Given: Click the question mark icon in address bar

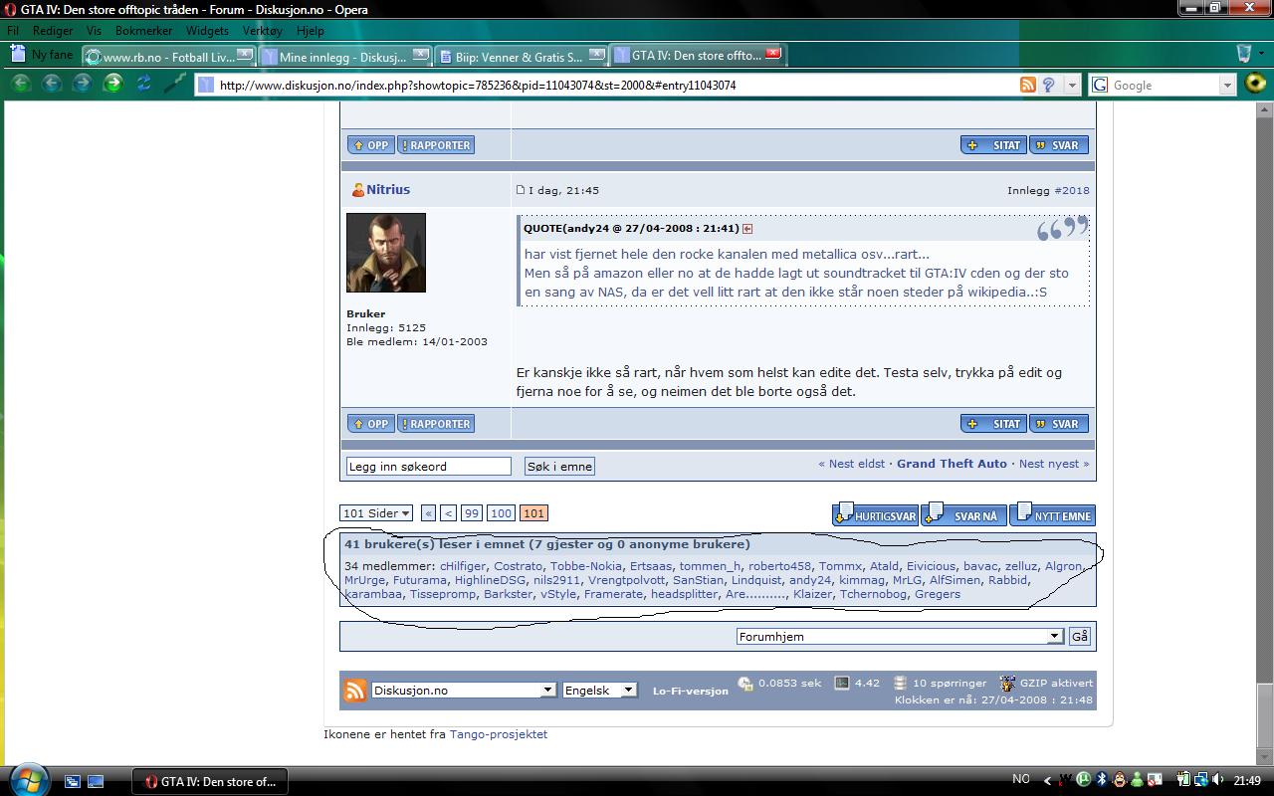Looking at the screenshot, I should (x=1048, y=85).
